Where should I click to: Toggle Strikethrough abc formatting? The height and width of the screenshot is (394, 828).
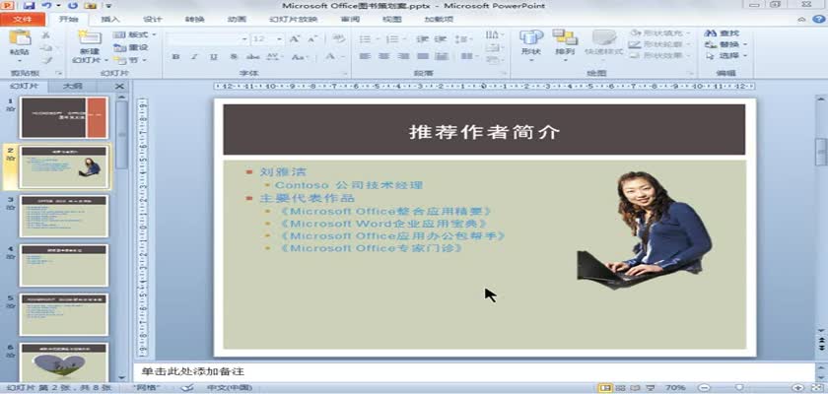point(253,56)
